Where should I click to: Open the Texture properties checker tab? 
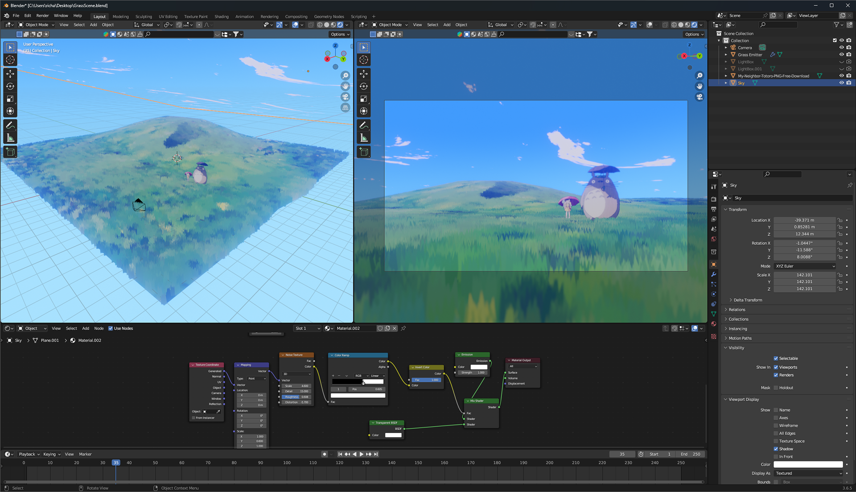(713, 336)
